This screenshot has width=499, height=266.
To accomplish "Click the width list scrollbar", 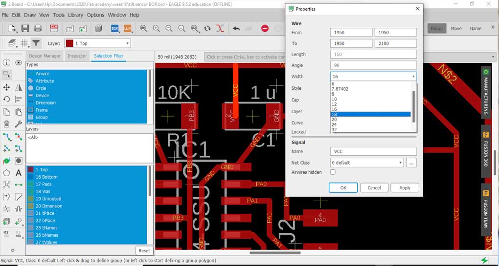I will (x=414, y=106).
